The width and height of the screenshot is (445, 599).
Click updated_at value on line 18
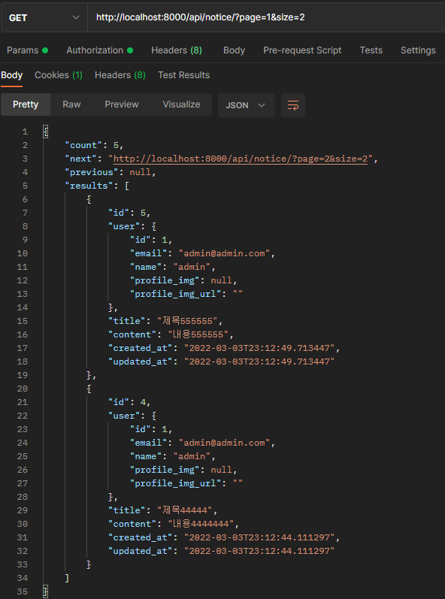coord(259,362)
